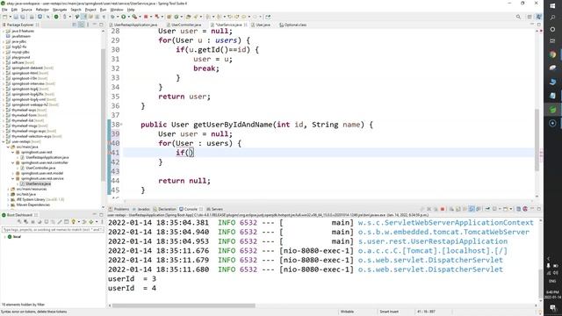Click the red Relaunch icon beside Stop
This screenshot has height=316, width=562.
(156, 17)
